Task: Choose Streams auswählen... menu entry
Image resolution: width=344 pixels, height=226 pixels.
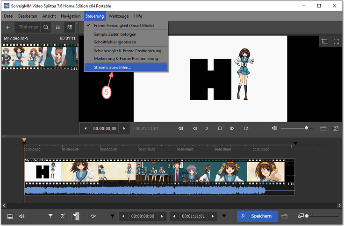Action: coord(126,68)
